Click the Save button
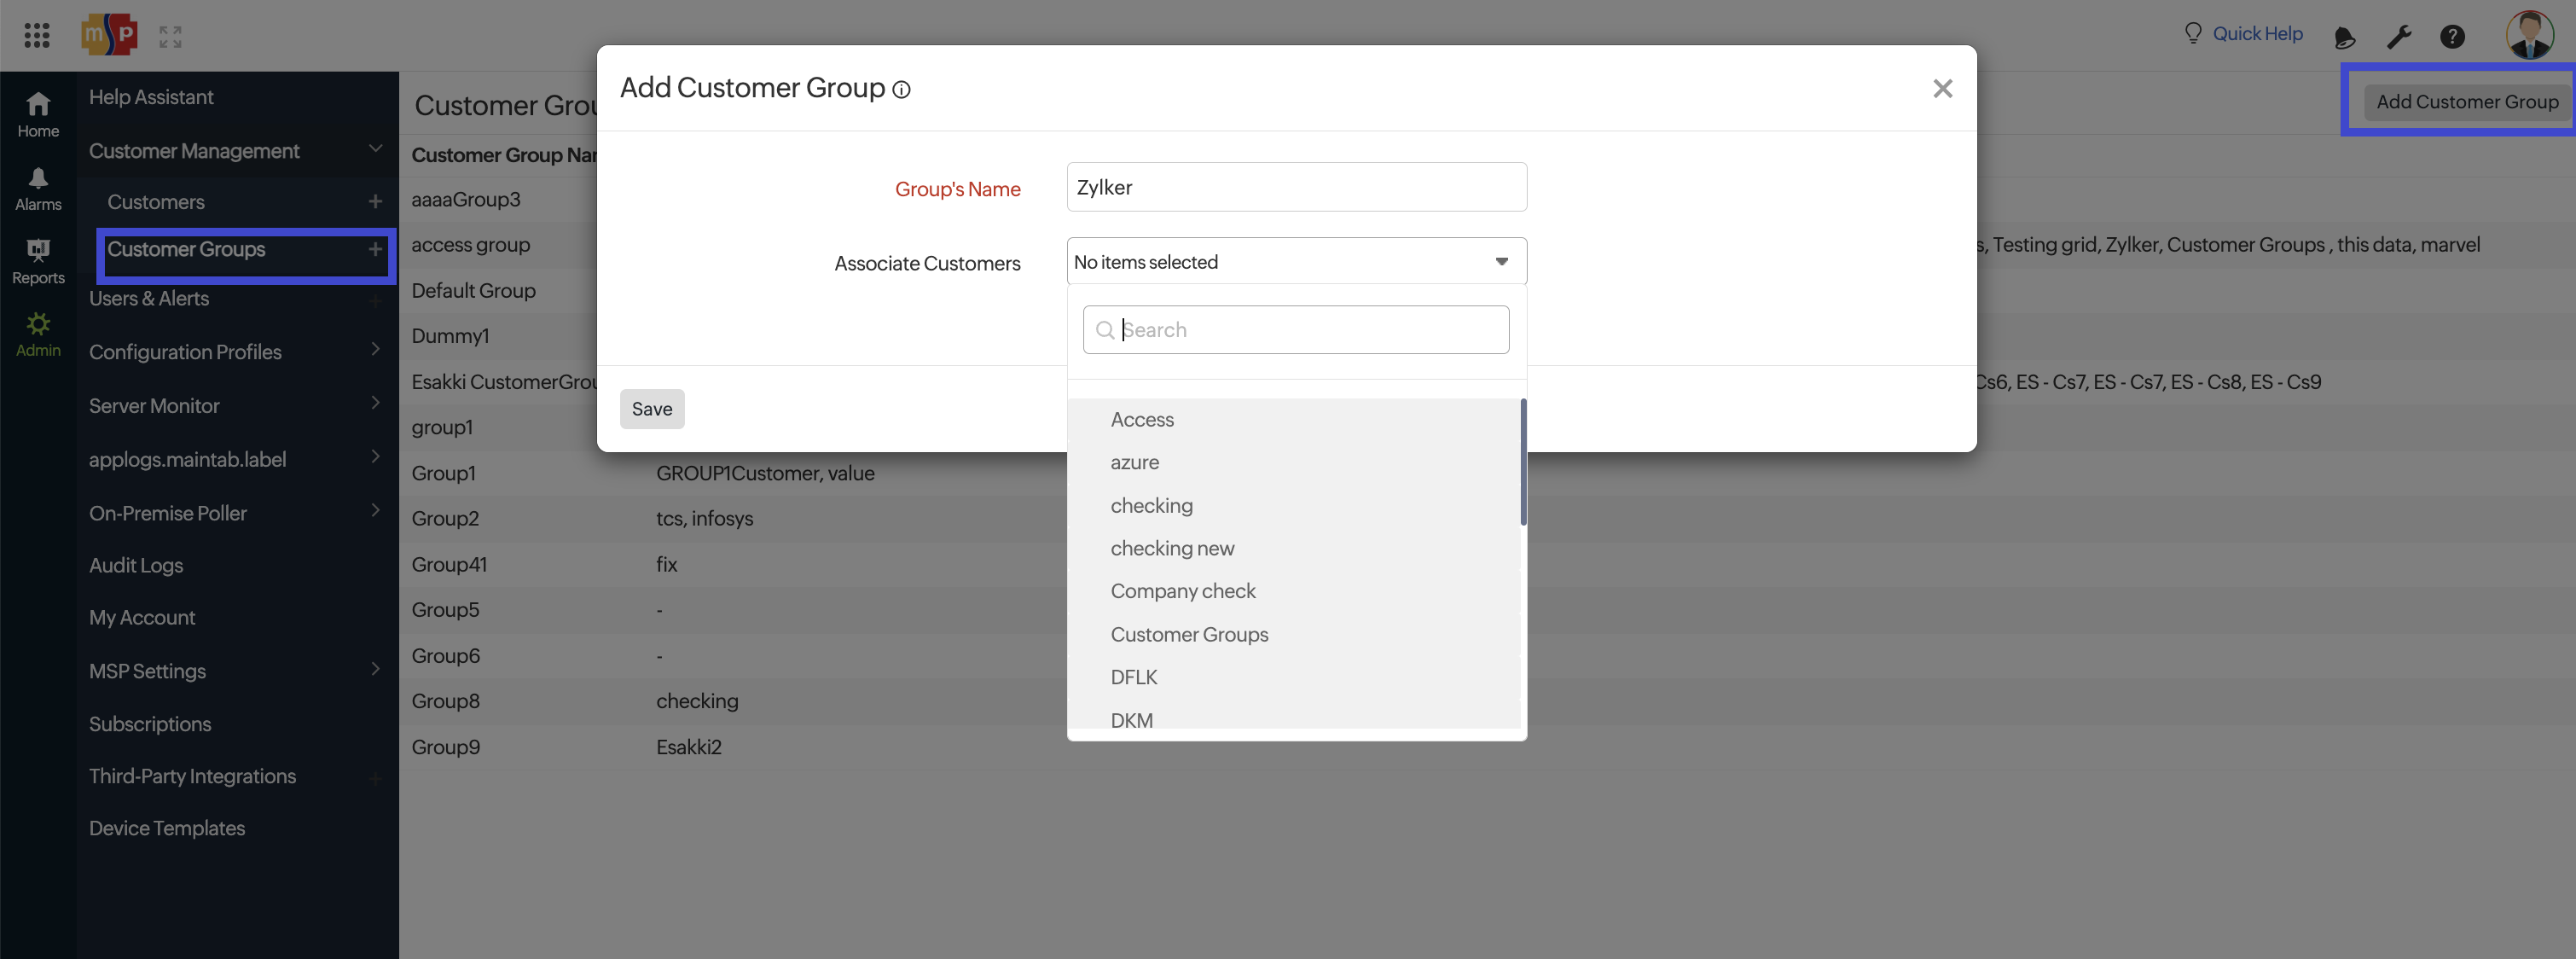 click(x=651, y=408)
